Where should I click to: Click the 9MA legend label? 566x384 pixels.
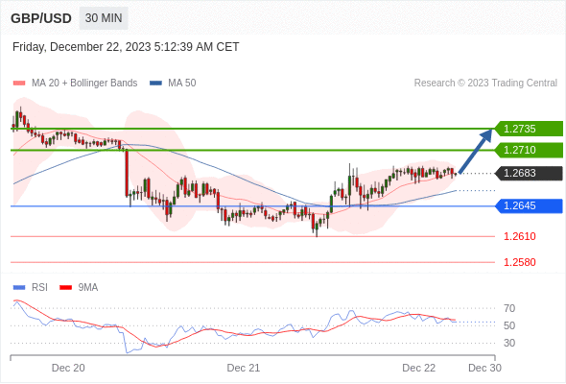pos(88,288)
